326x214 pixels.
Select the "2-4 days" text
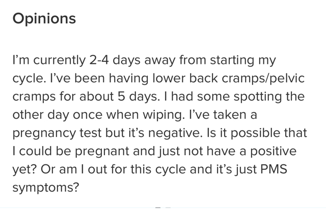[115, 60]
